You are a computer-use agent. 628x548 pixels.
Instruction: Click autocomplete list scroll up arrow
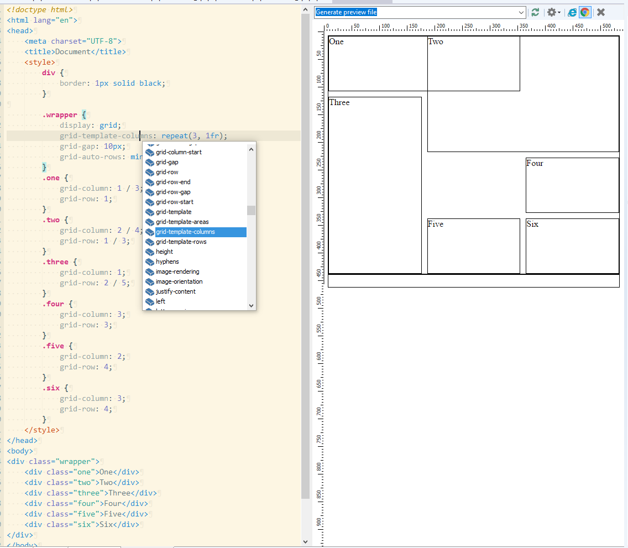coord(251,149)
